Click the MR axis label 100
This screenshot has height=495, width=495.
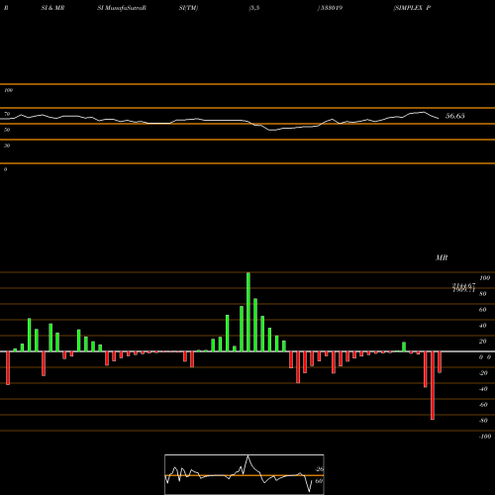(484, 278)
